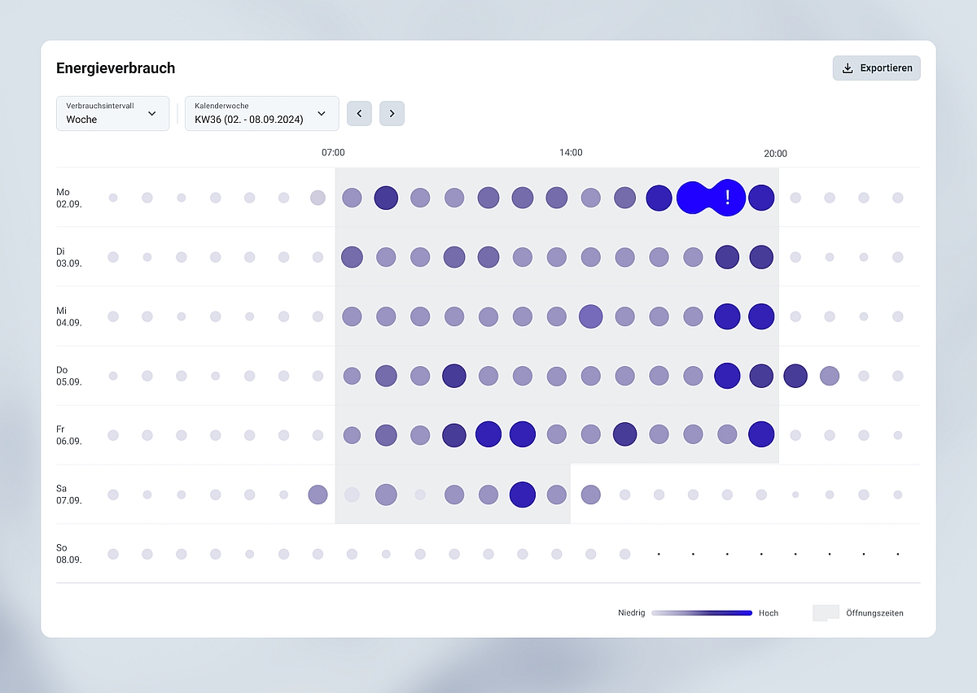Click the Energieverbrauch heading
This screenshot has width=977, height=693.
pyautogui.click(x=116, y=68)
